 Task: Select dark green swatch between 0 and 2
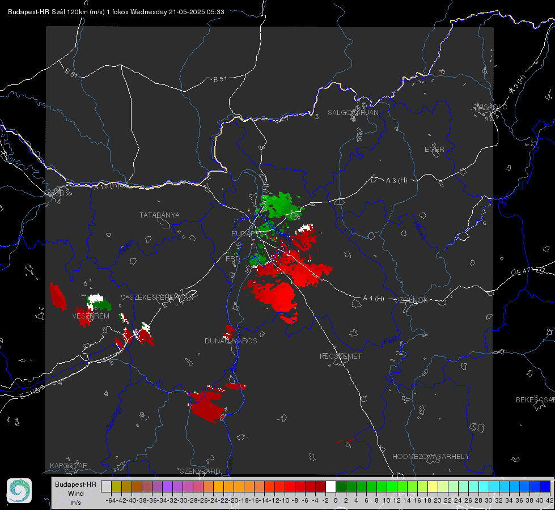(341, 486)
